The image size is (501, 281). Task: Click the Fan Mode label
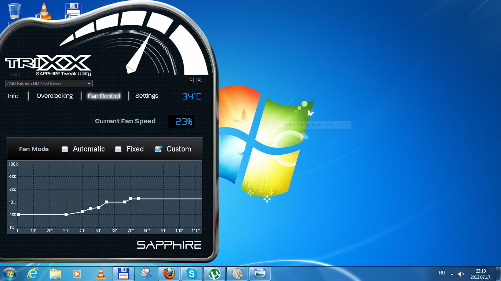[34, 149]
